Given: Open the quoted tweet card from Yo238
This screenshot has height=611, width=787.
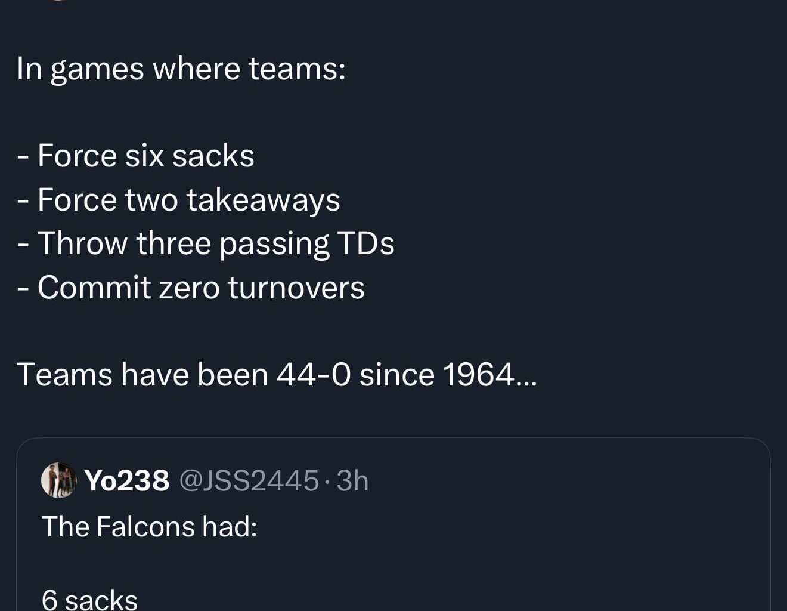Looking at the screenshot, I should 393,525.
